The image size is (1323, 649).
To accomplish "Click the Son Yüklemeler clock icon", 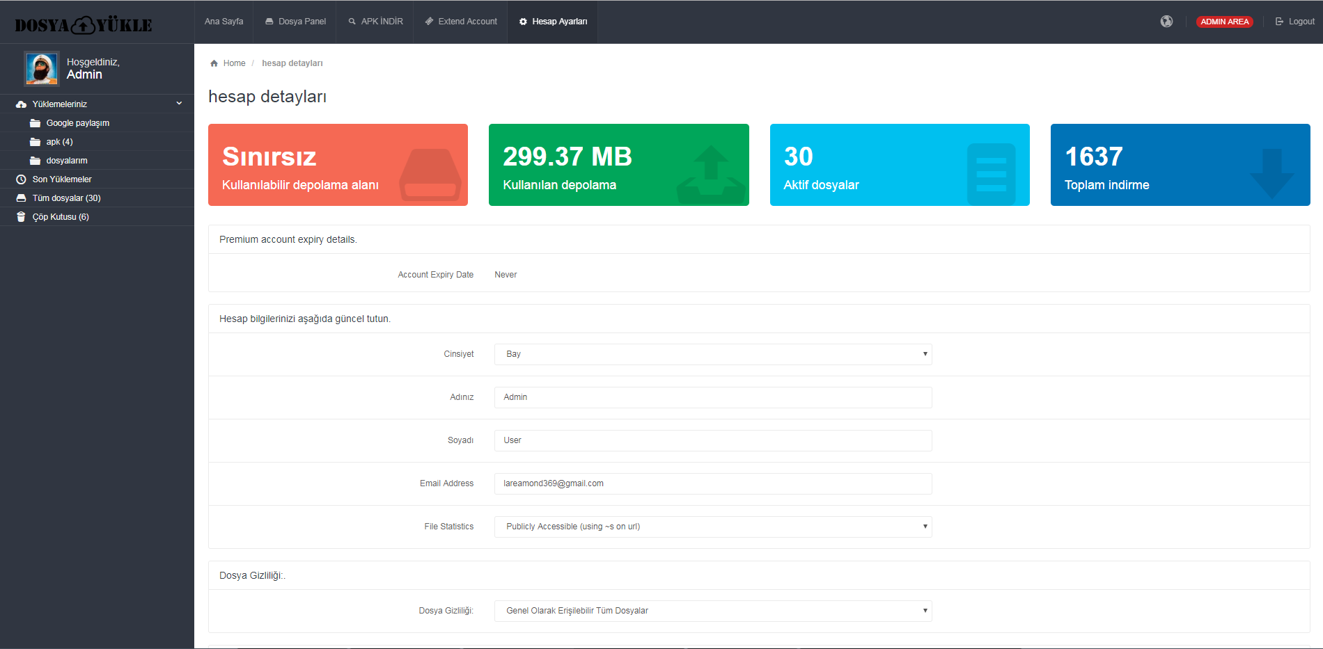I will click(x=21, y=179).
